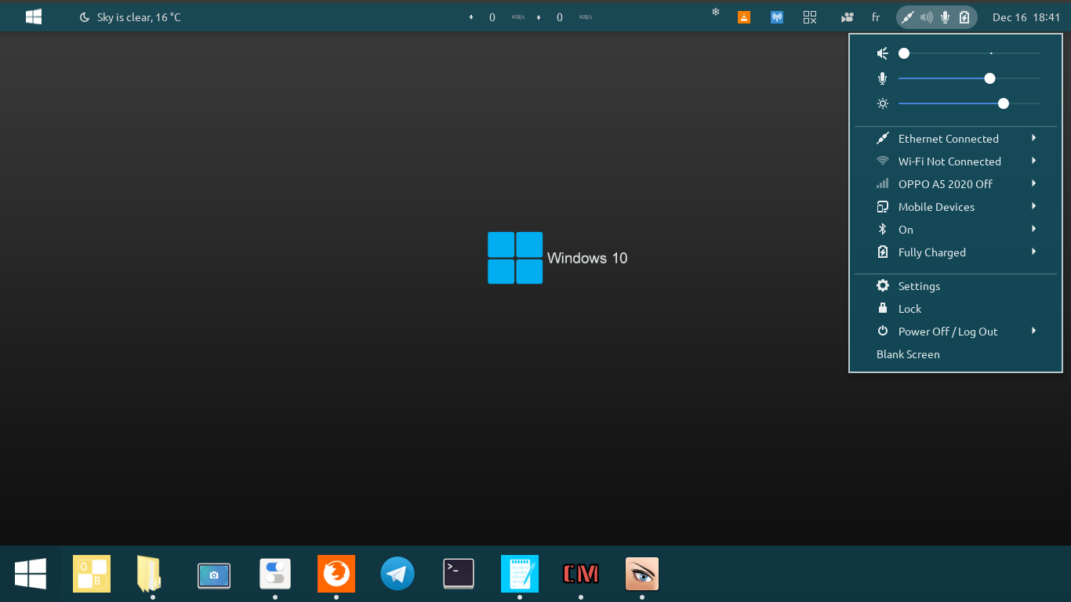This screenshot has width=1071, height=602.
Task: Open the file manager folder icon
Action: [149, 574]
